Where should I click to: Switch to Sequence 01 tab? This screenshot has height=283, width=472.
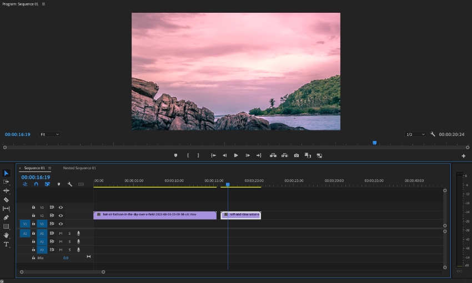point(34,168)
